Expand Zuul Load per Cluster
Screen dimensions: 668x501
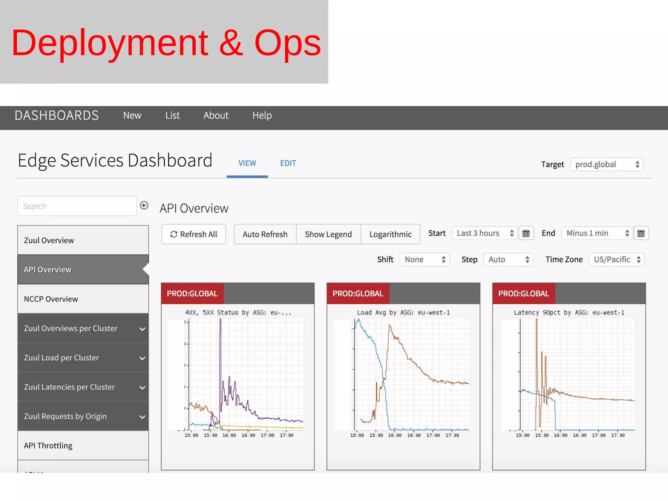83,357
